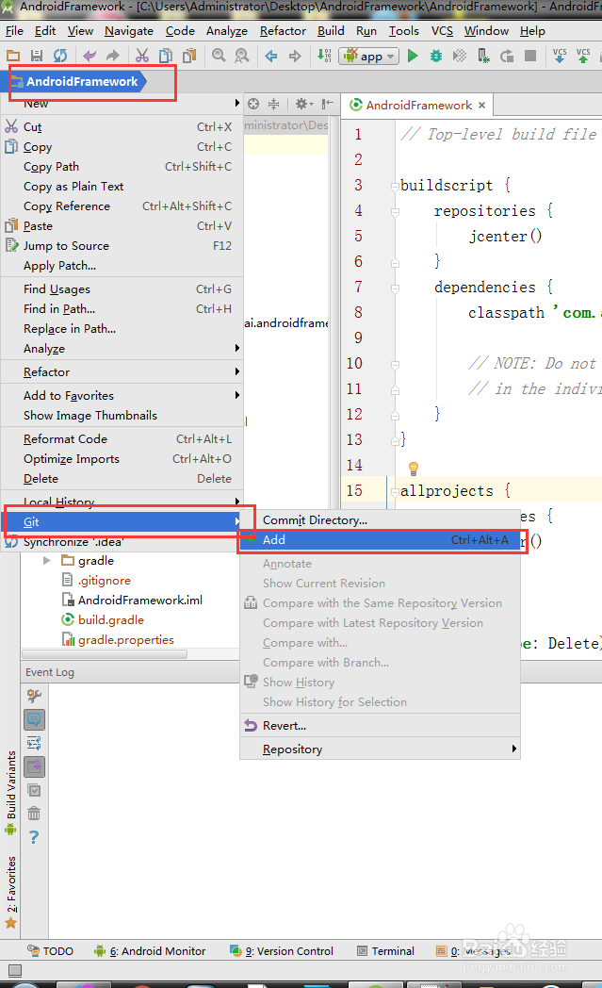Select .gitignore file in project tree
The image size is (602, 988).
click(x=104, y=581)
